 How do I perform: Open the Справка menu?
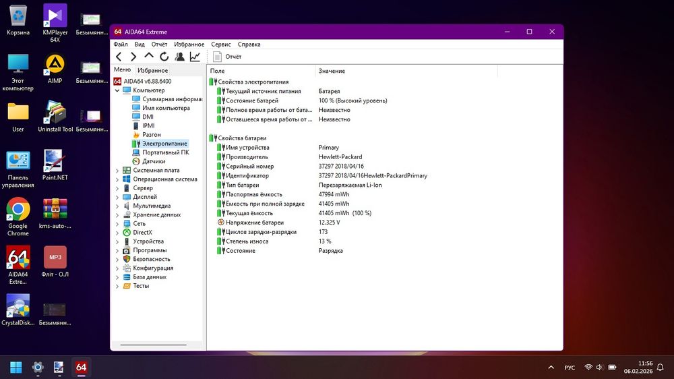[x=249, y=45]
